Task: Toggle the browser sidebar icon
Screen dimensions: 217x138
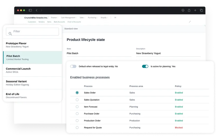Action: [x=30, y=10]
